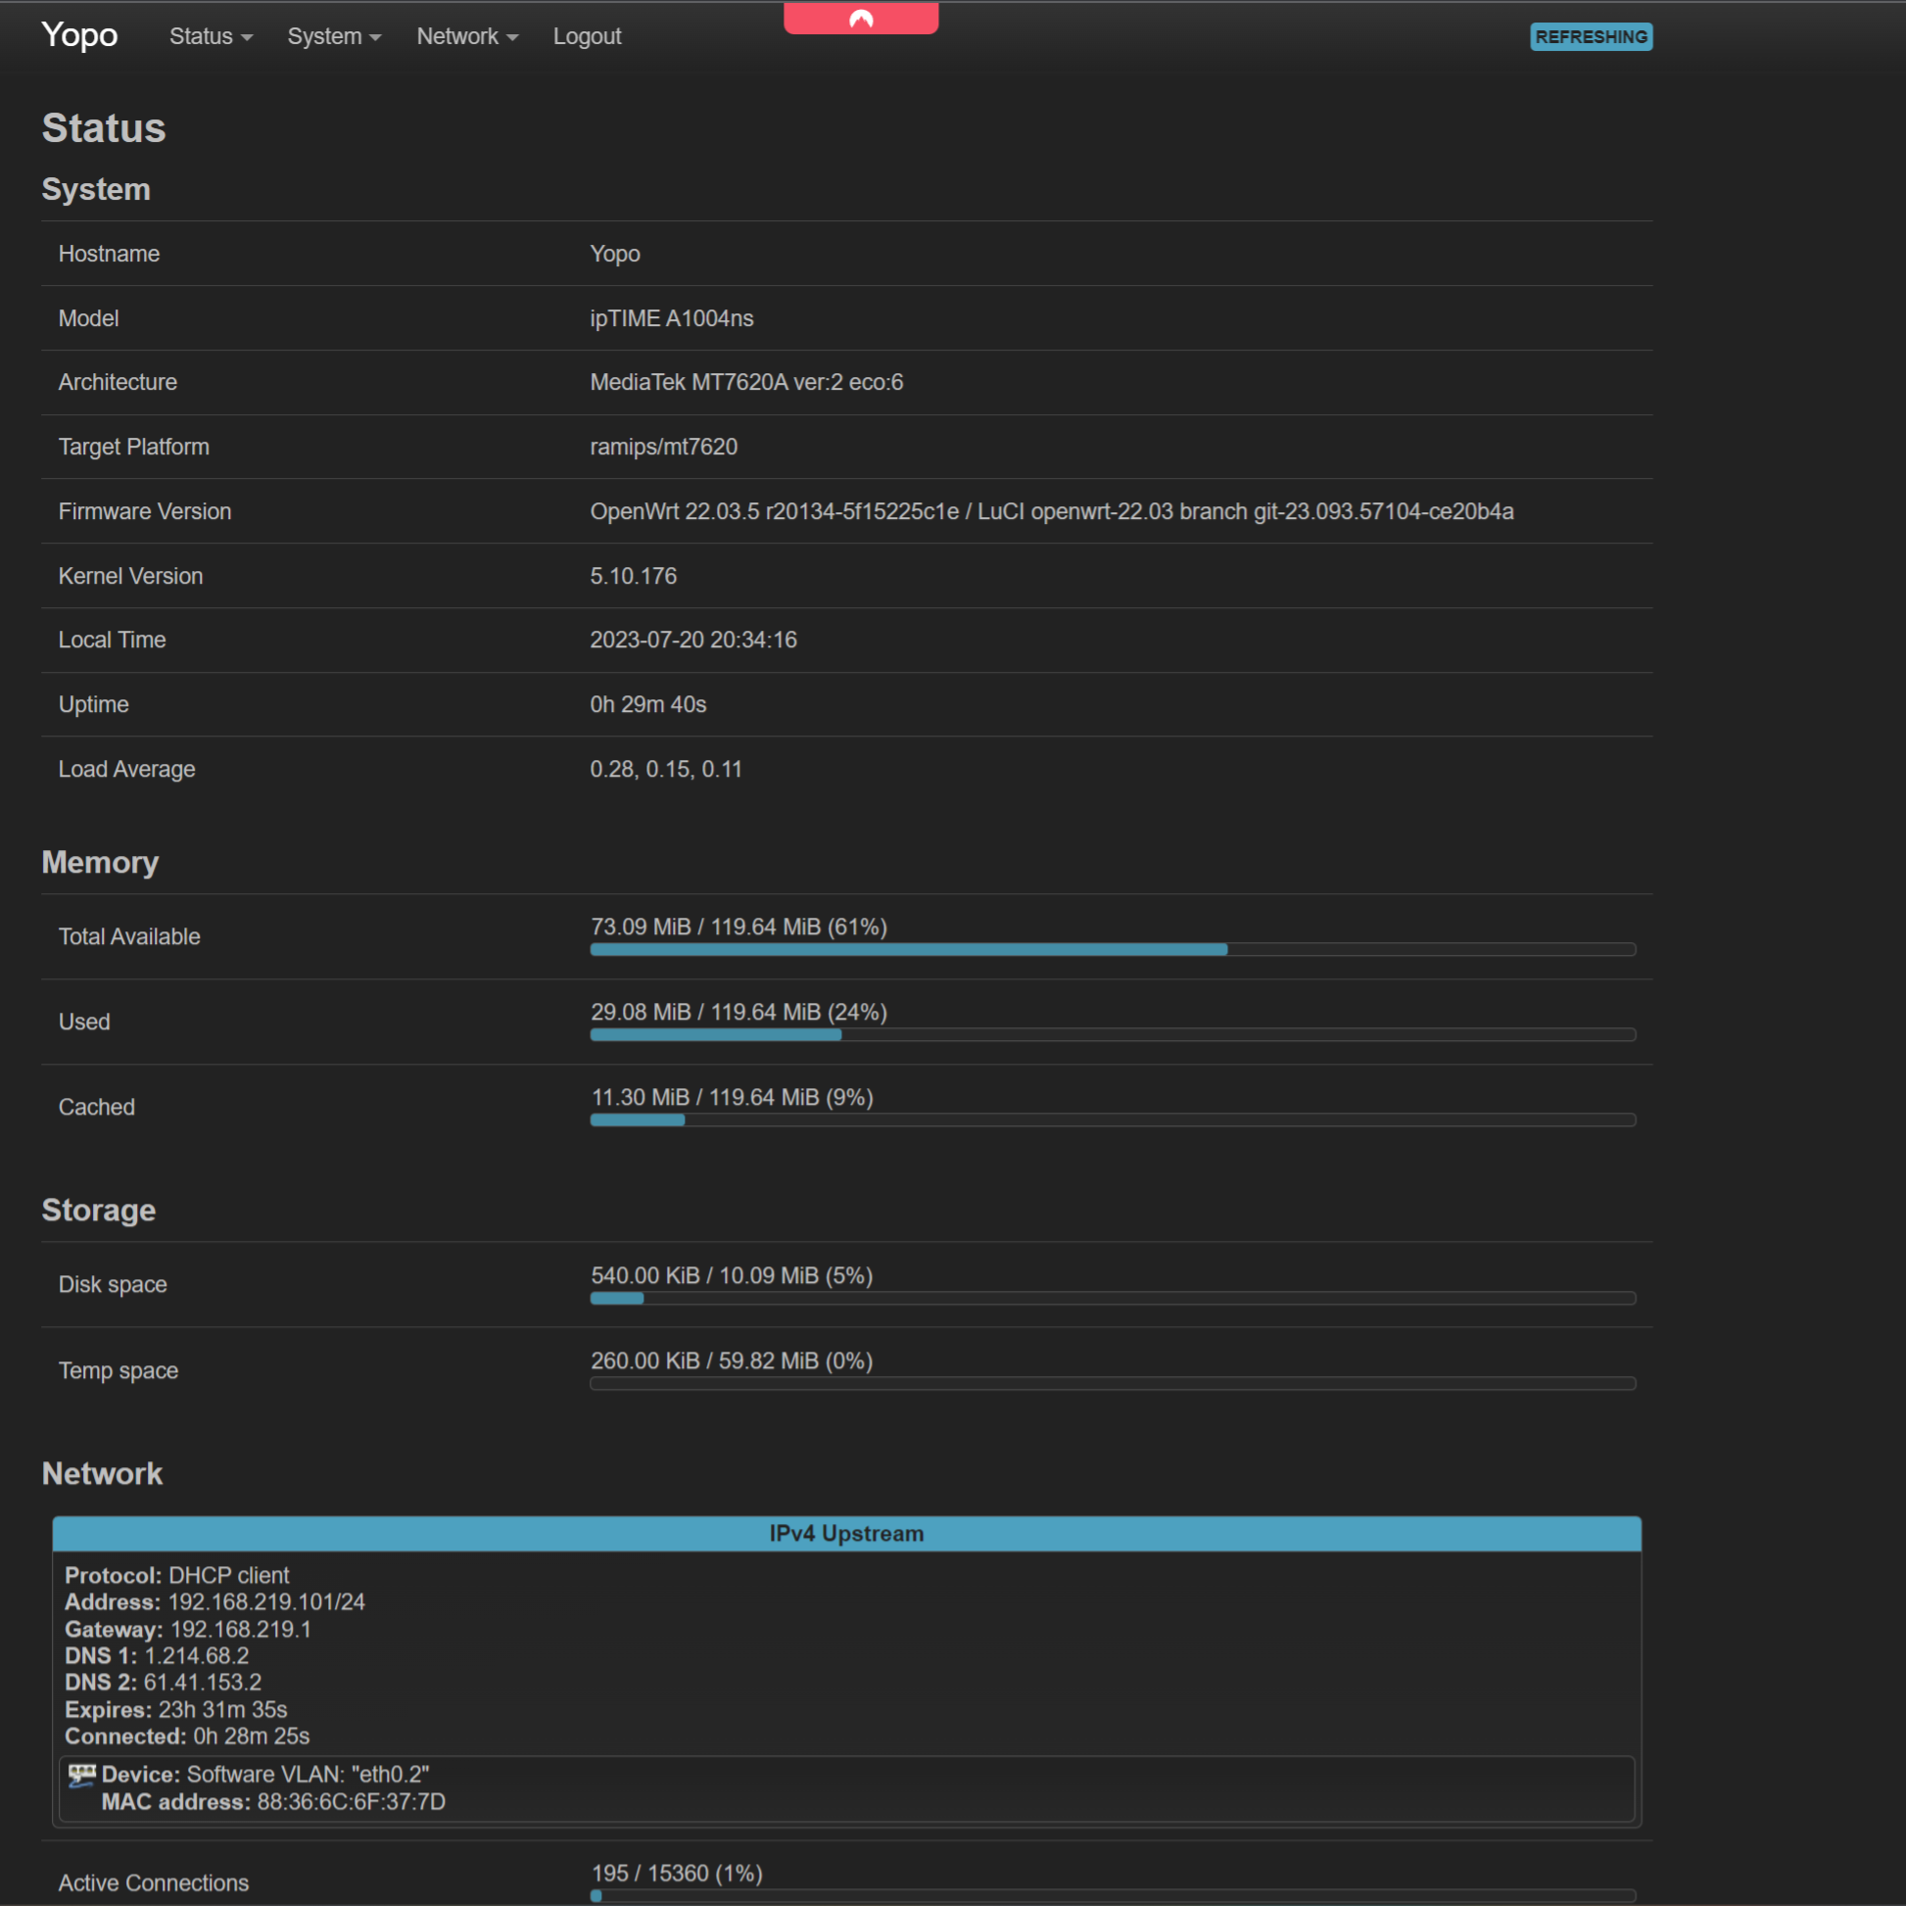Select Connected value 0h 28m 25s
The height and width of the screenshot is (1906, 1906).
252,1736
